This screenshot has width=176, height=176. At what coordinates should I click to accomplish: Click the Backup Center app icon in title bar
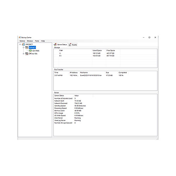(x=20, y=37)
